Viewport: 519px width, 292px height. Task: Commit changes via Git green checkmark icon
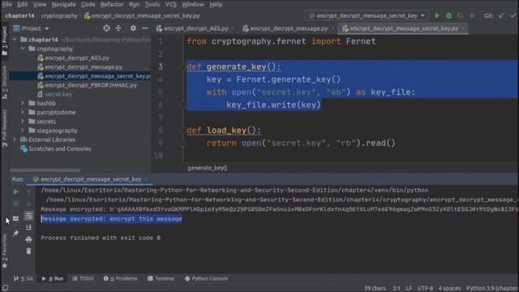(513, 15)
